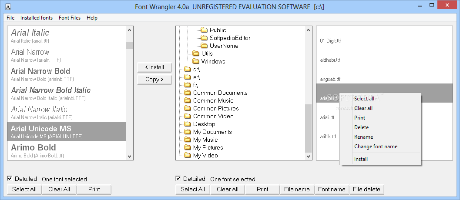460x200 pixels.
Task: Click Clear All under installed fonts list
Action: [x=59, y=190]
